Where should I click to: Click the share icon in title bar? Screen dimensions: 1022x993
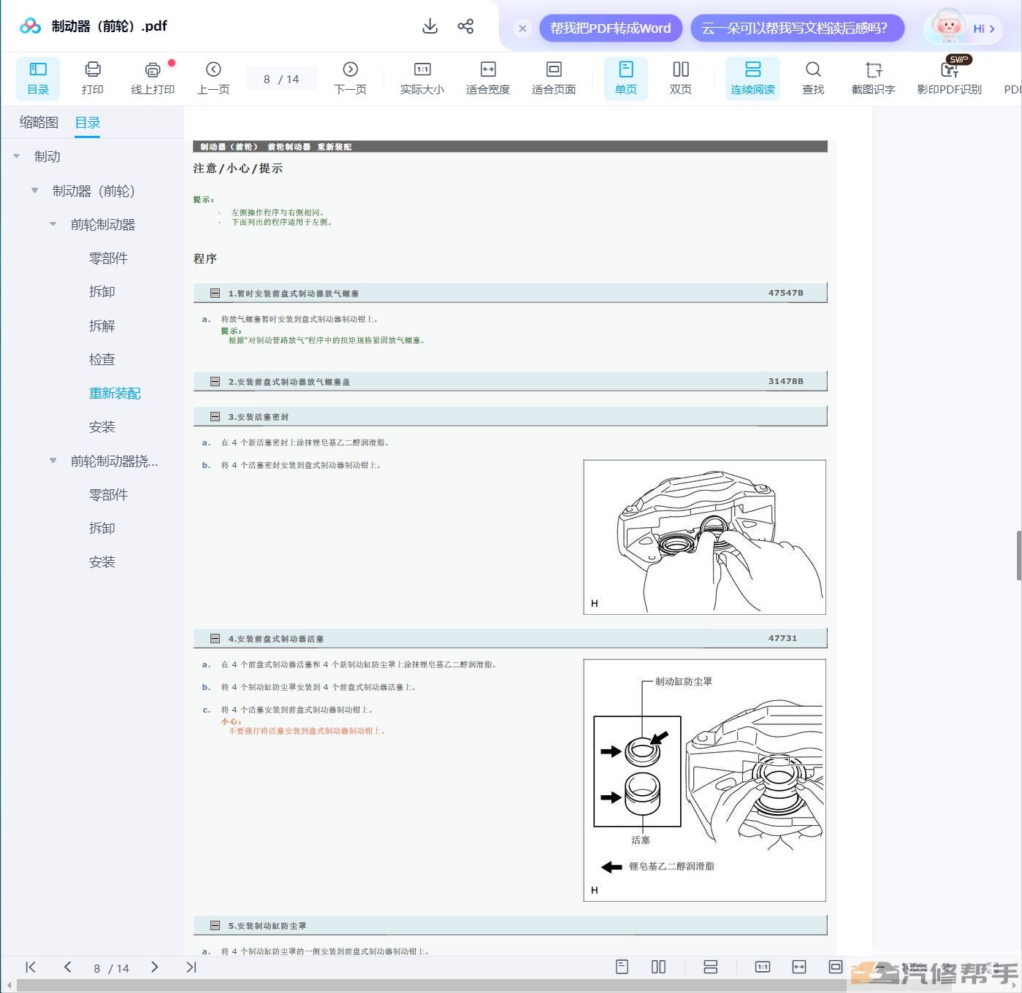coord(465,26)
